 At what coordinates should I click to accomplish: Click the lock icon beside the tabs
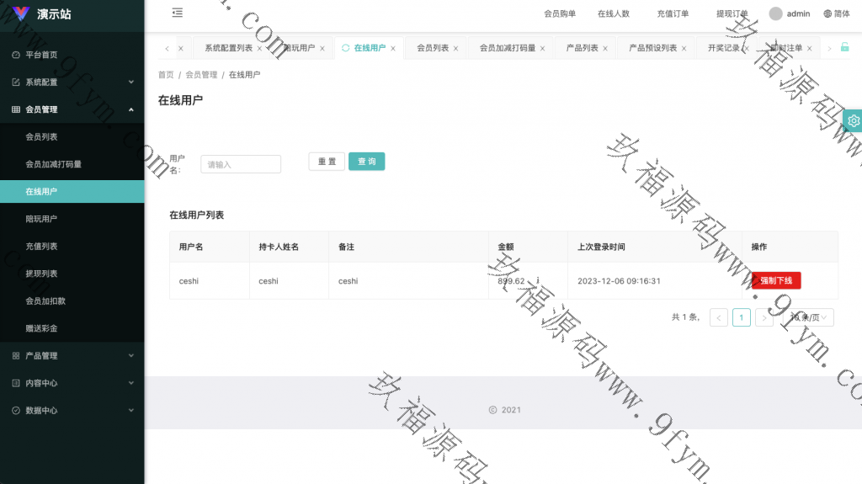[x=844, y=47]
